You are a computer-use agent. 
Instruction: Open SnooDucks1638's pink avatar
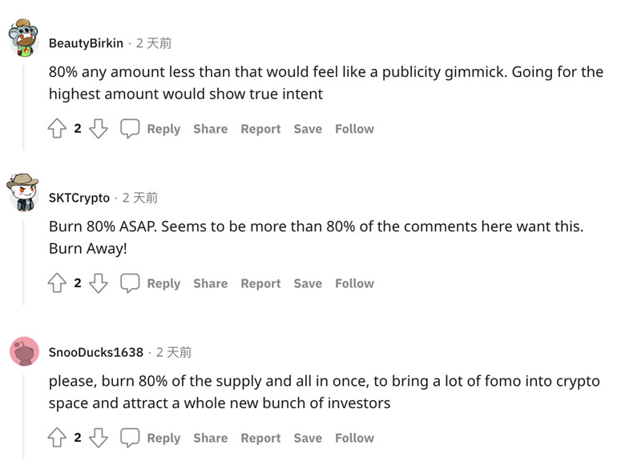click(x=24, y=351)
